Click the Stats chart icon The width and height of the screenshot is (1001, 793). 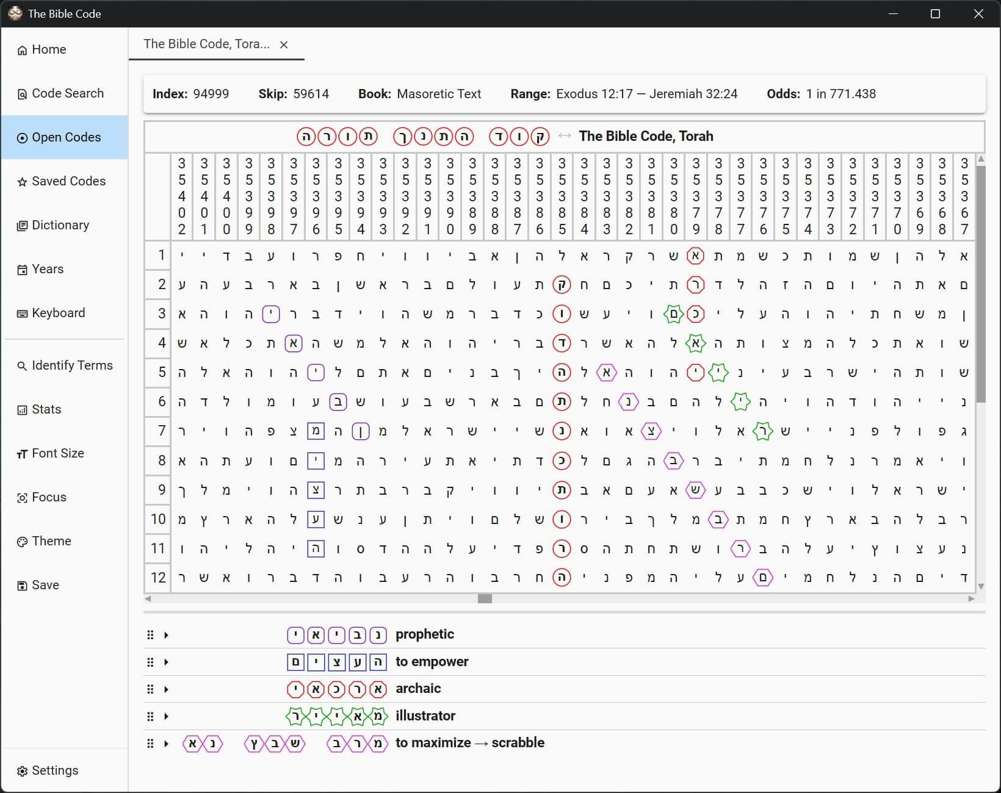tap(22, 410)
